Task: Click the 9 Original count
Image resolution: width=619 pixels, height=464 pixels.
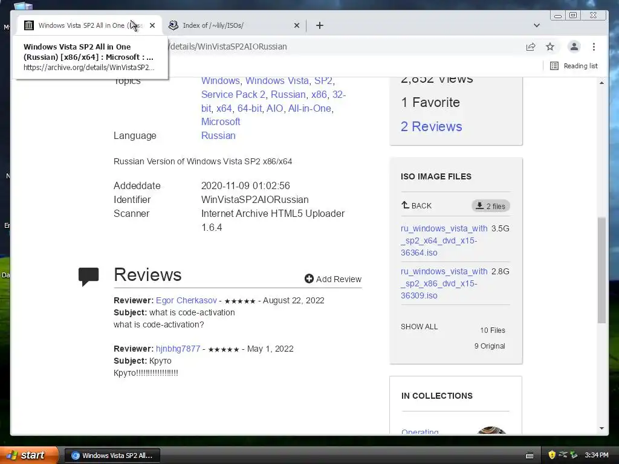Action: pos(490,346)
